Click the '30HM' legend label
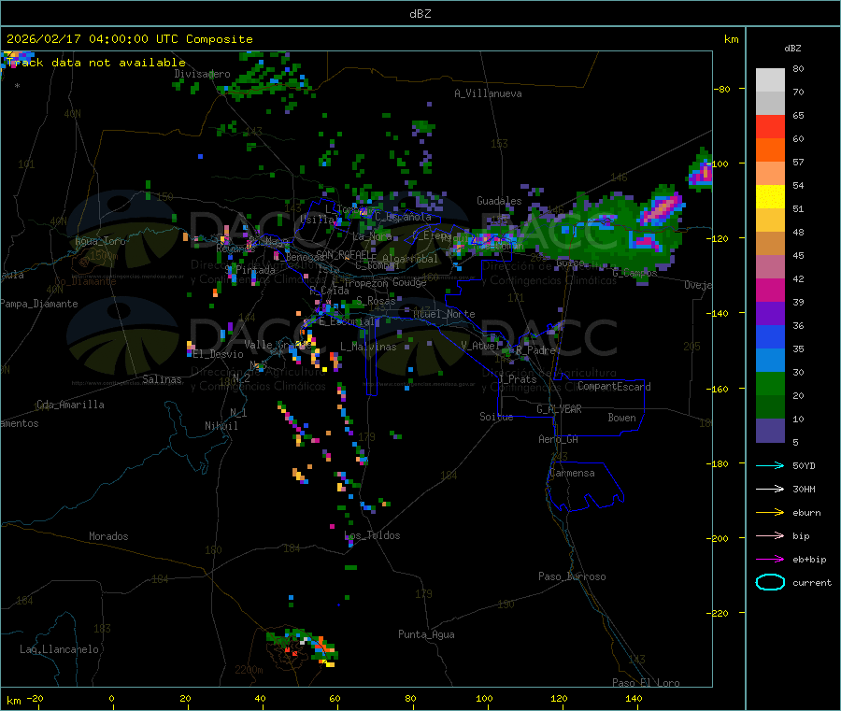The height and width of the screenshot is (711, 841). click(804, 489)
